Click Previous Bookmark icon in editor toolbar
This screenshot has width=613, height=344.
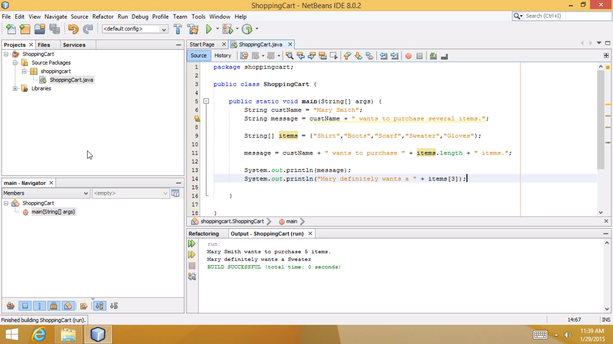tap(347, 56)
